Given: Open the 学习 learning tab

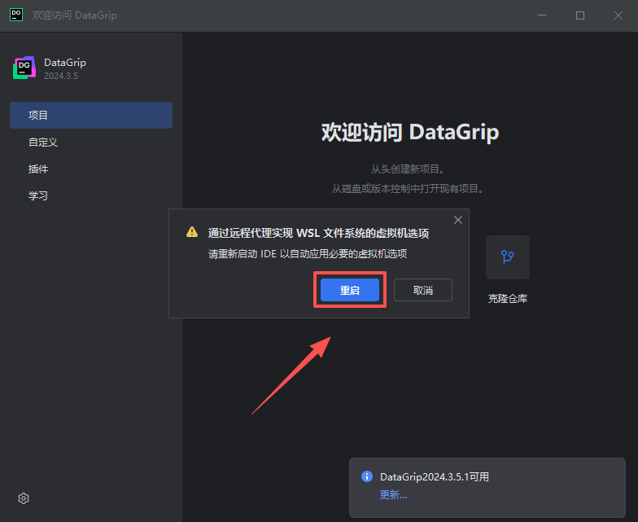Looking at the screenshot, I should [91, 195].
